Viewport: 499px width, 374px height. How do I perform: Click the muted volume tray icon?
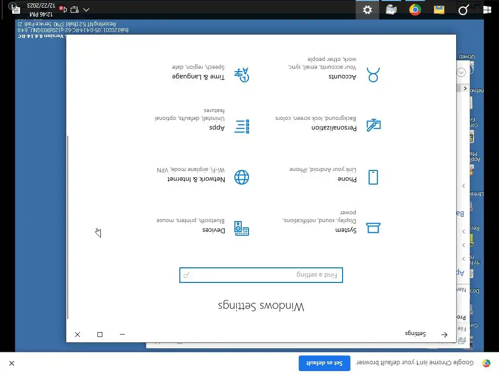click(x=63, y=9)
